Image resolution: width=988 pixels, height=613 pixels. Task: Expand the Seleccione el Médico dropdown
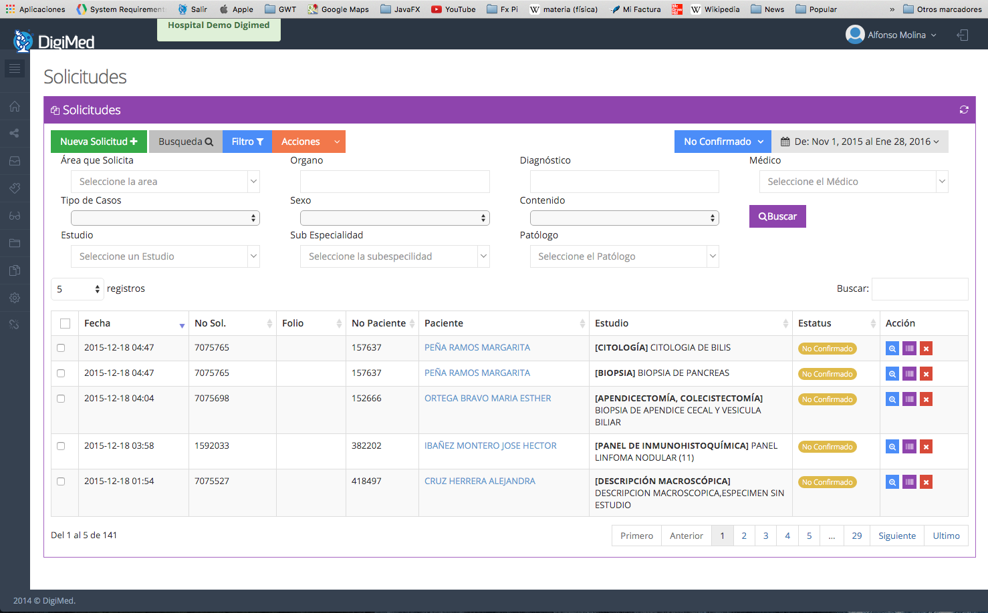[x=853, y=182]
